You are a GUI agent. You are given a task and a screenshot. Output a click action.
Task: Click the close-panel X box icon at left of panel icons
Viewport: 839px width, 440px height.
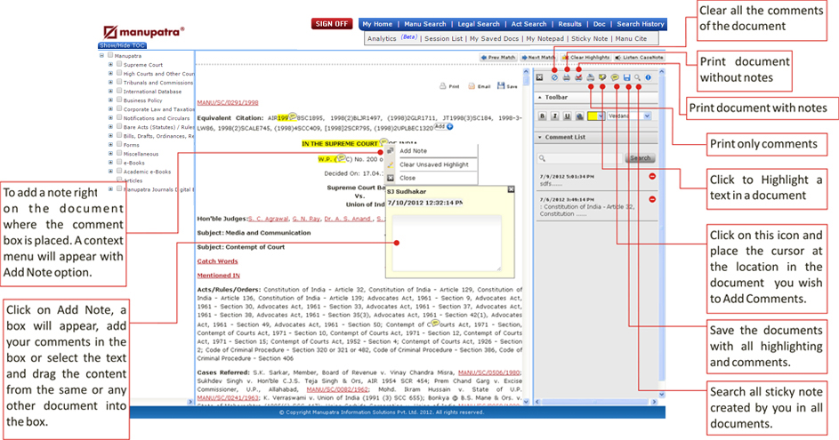[539, 77]
